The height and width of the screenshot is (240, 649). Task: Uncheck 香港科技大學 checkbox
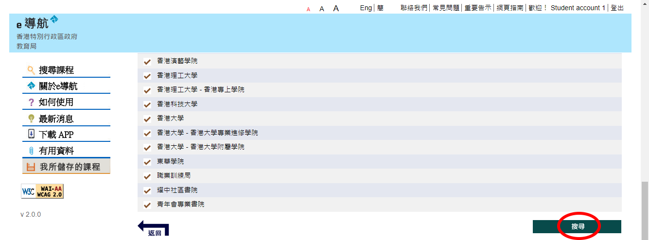147,104
